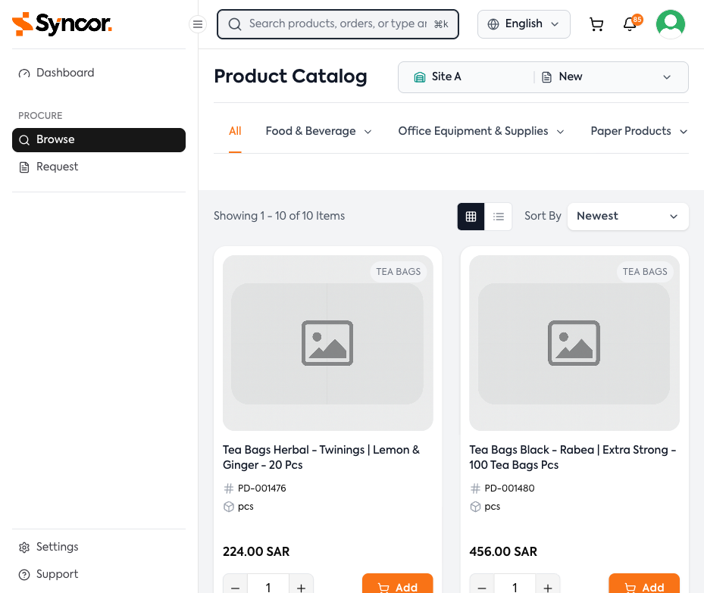
Task: Open the English language selector
Action: click(523, 23)
